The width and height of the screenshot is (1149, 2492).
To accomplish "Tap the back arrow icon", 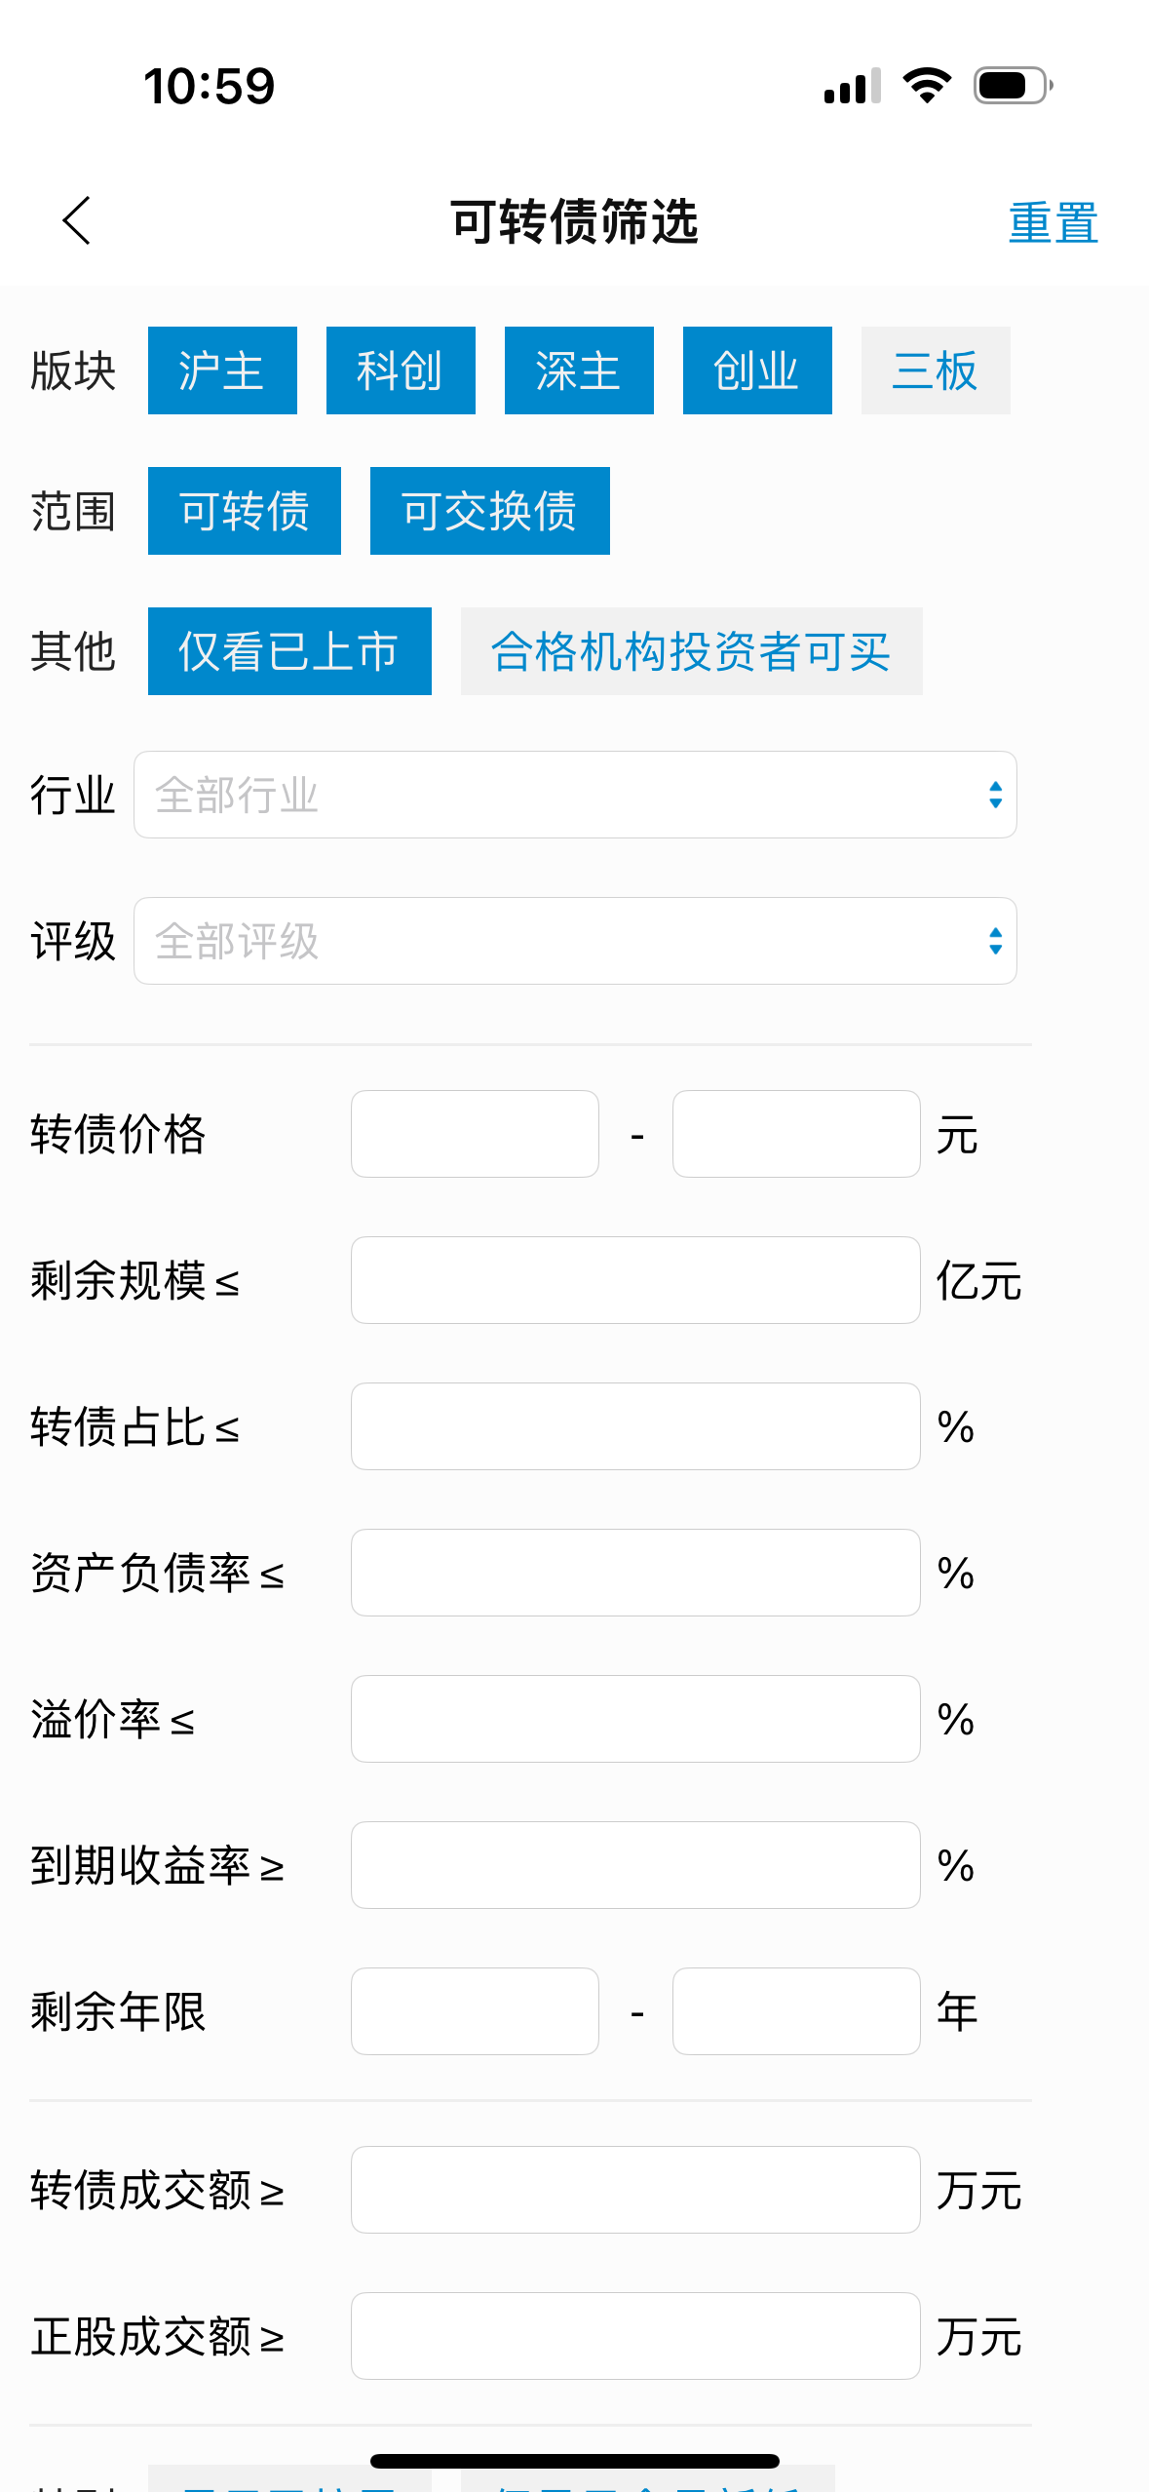I will 77,220.
